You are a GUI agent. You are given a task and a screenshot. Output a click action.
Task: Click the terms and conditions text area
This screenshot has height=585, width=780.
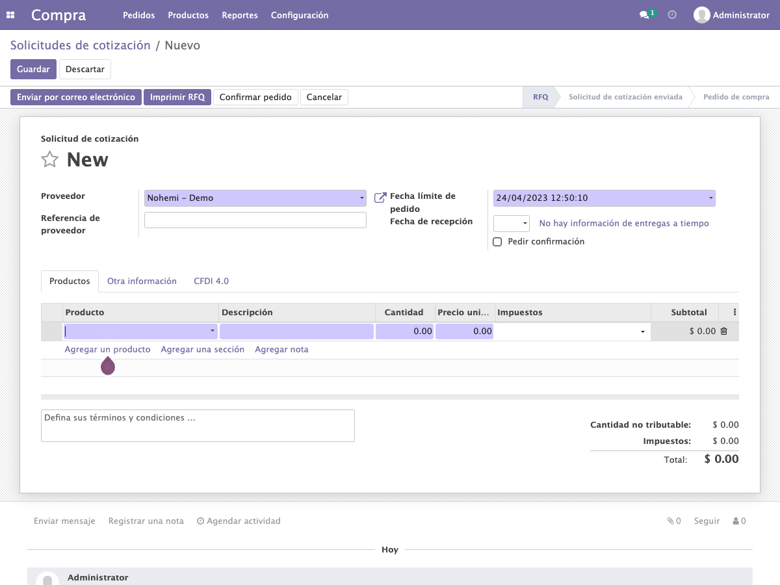[x=198, y=426]
